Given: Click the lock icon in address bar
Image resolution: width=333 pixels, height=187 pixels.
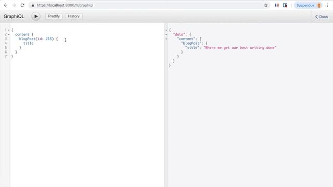Looking at the screenshot, I should (32, 5).
